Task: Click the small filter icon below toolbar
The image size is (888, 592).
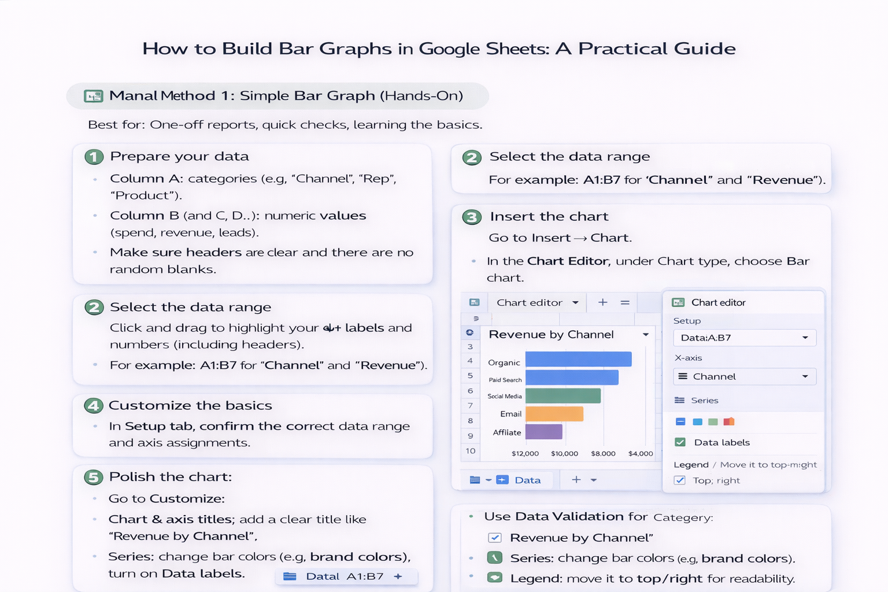Action: tap(476, 319)
